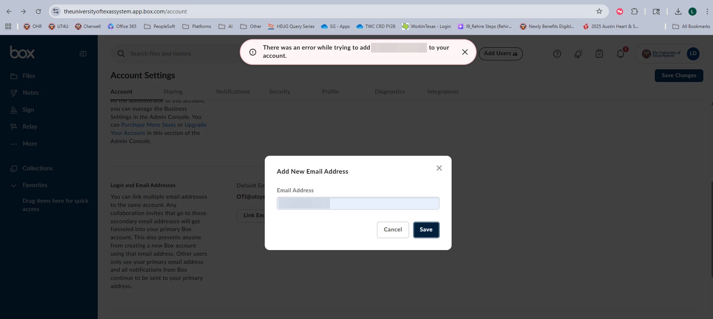
Task: Open the Office 365 bookmark
Action: point(122,26)
